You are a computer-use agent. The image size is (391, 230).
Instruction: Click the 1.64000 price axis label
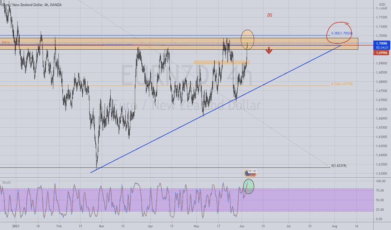(381, 155)
